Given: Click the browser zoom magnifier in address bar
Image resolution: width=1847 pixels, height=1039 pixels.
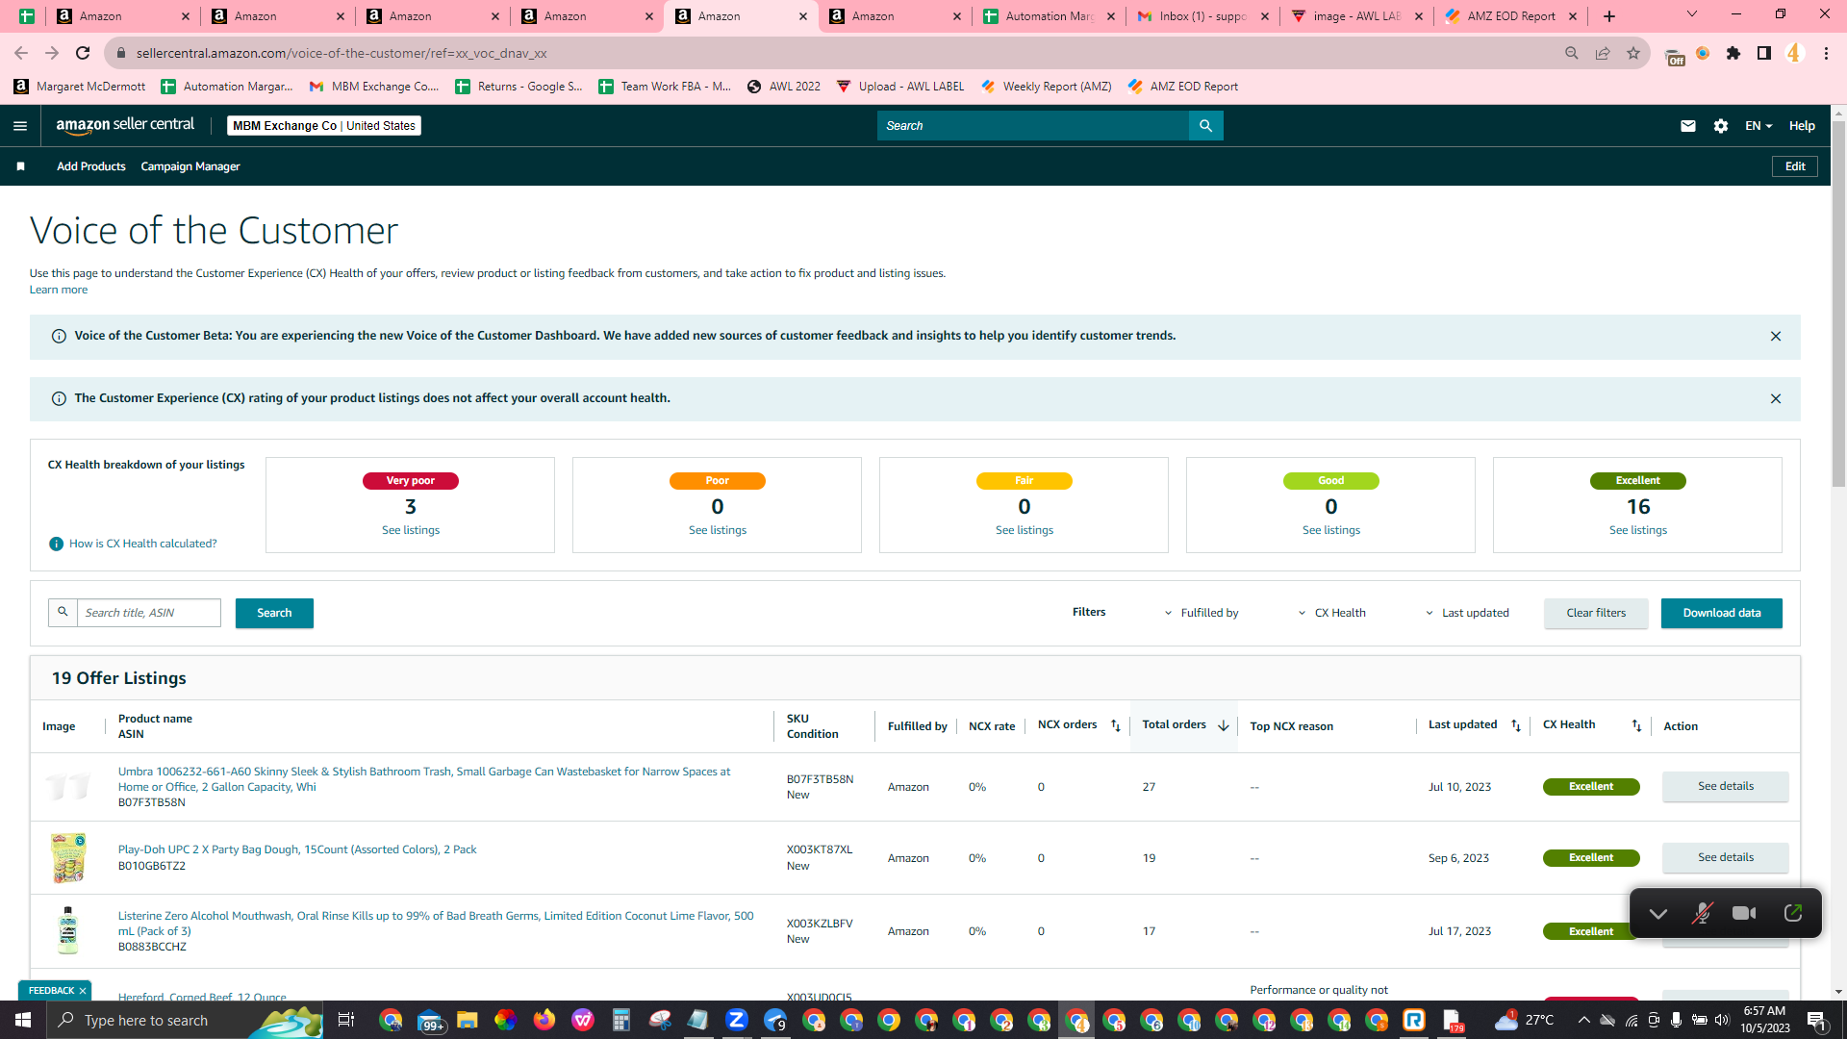Looking at the screenshot, I should pos(1572,54).
